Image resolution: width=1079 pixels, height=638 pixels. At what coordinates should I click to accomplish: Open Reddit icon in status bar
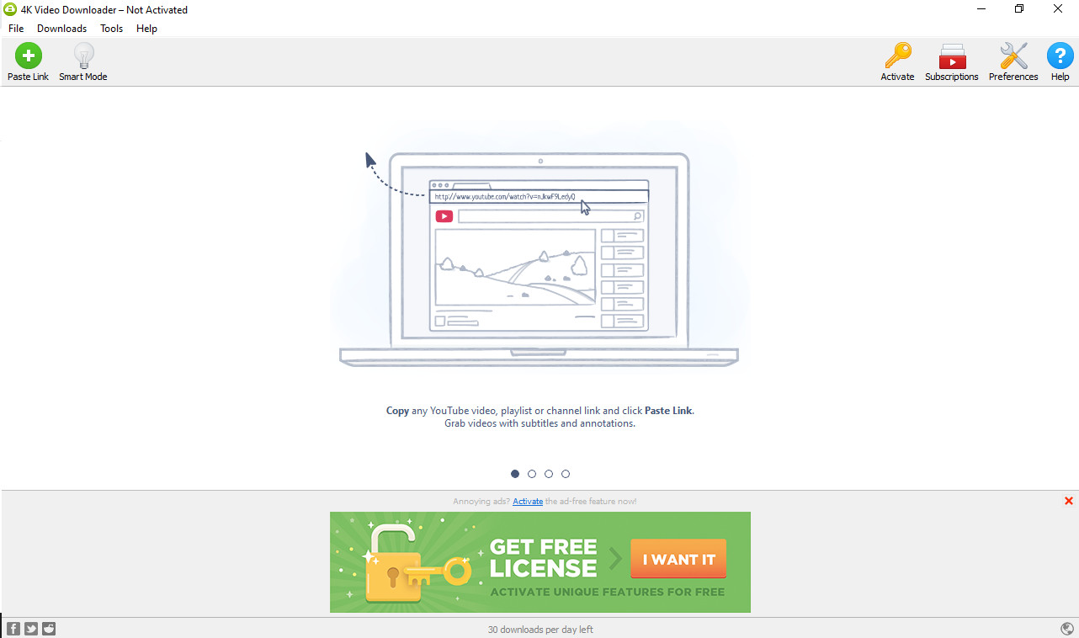coord(49,629)
